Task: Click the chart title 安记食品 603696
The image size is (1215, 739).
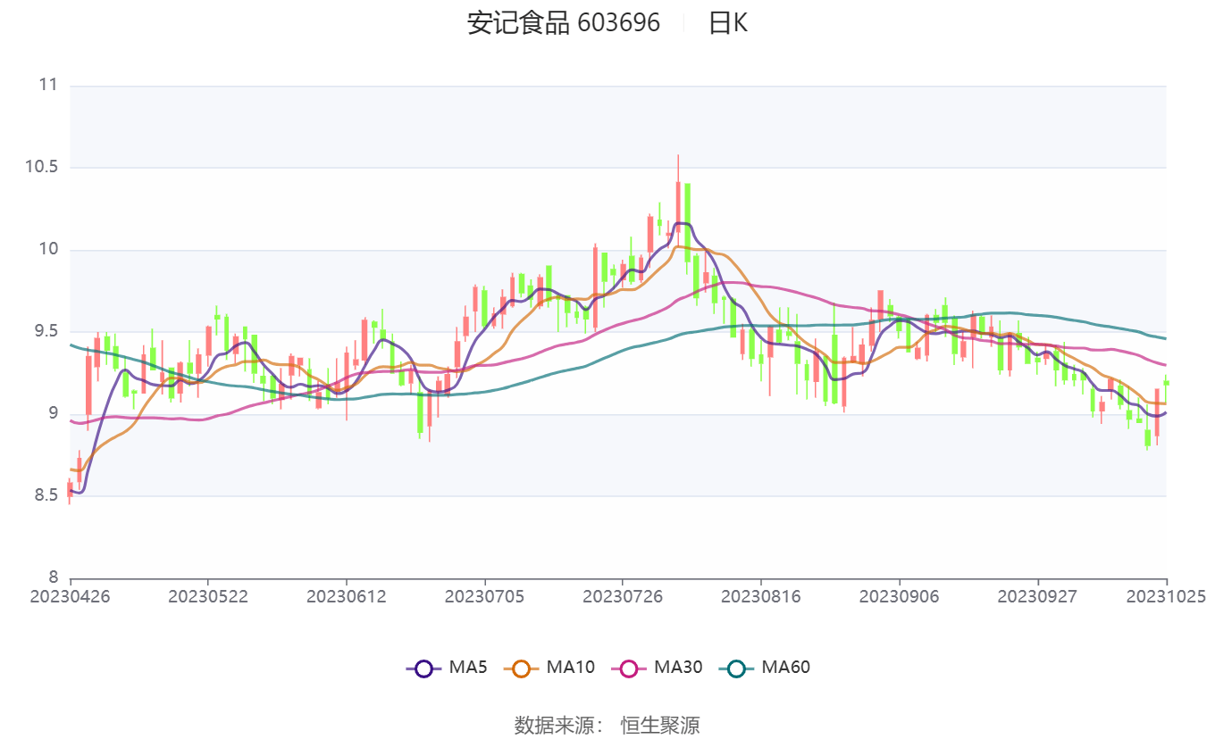Action: [x=563, y=23]
